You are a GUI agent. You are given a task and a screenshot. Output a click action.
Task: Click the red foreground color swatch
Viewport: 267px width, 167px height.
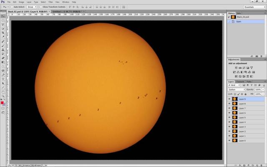pos(2,103)
